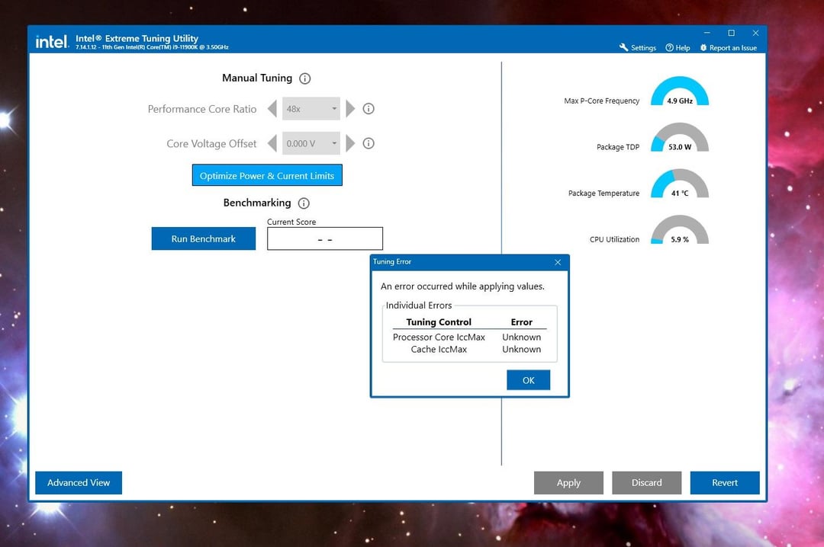Viewport: 824px width, 547px height.
Task: Decrease Performance Core Ratio with left arrow
Action: click(x=272, y=109)
